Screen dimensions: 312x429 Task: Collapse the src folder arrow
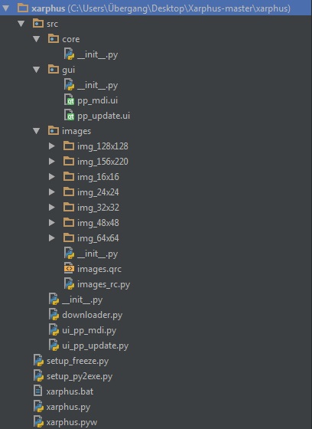click(x=21, y=24)
